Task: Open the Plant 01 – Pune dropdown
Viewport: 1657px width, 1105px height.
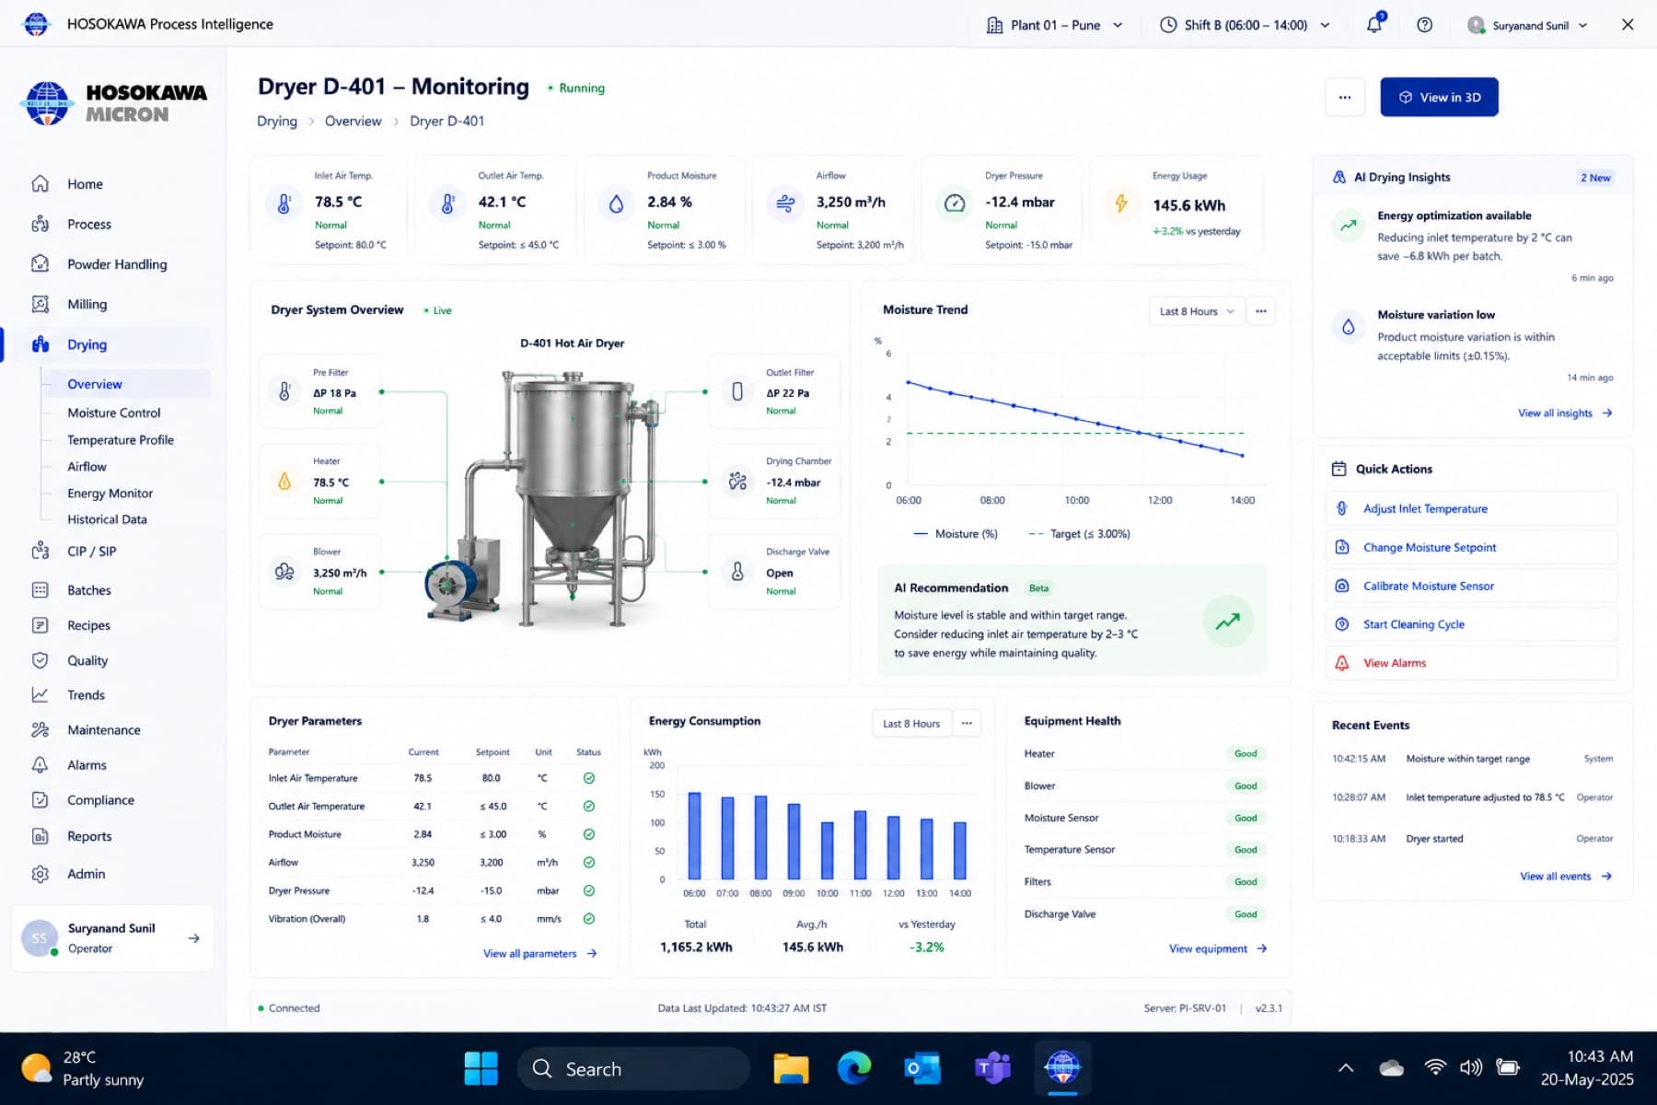Action: pyautogui.click(x=1055, y=25)
